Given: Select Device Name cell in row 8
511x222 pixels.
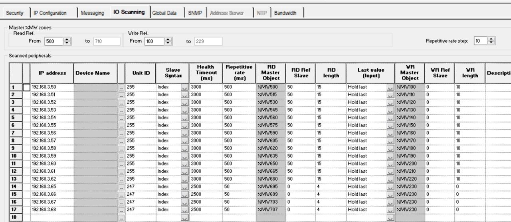Looking at the screenshot, I should 95,140.
